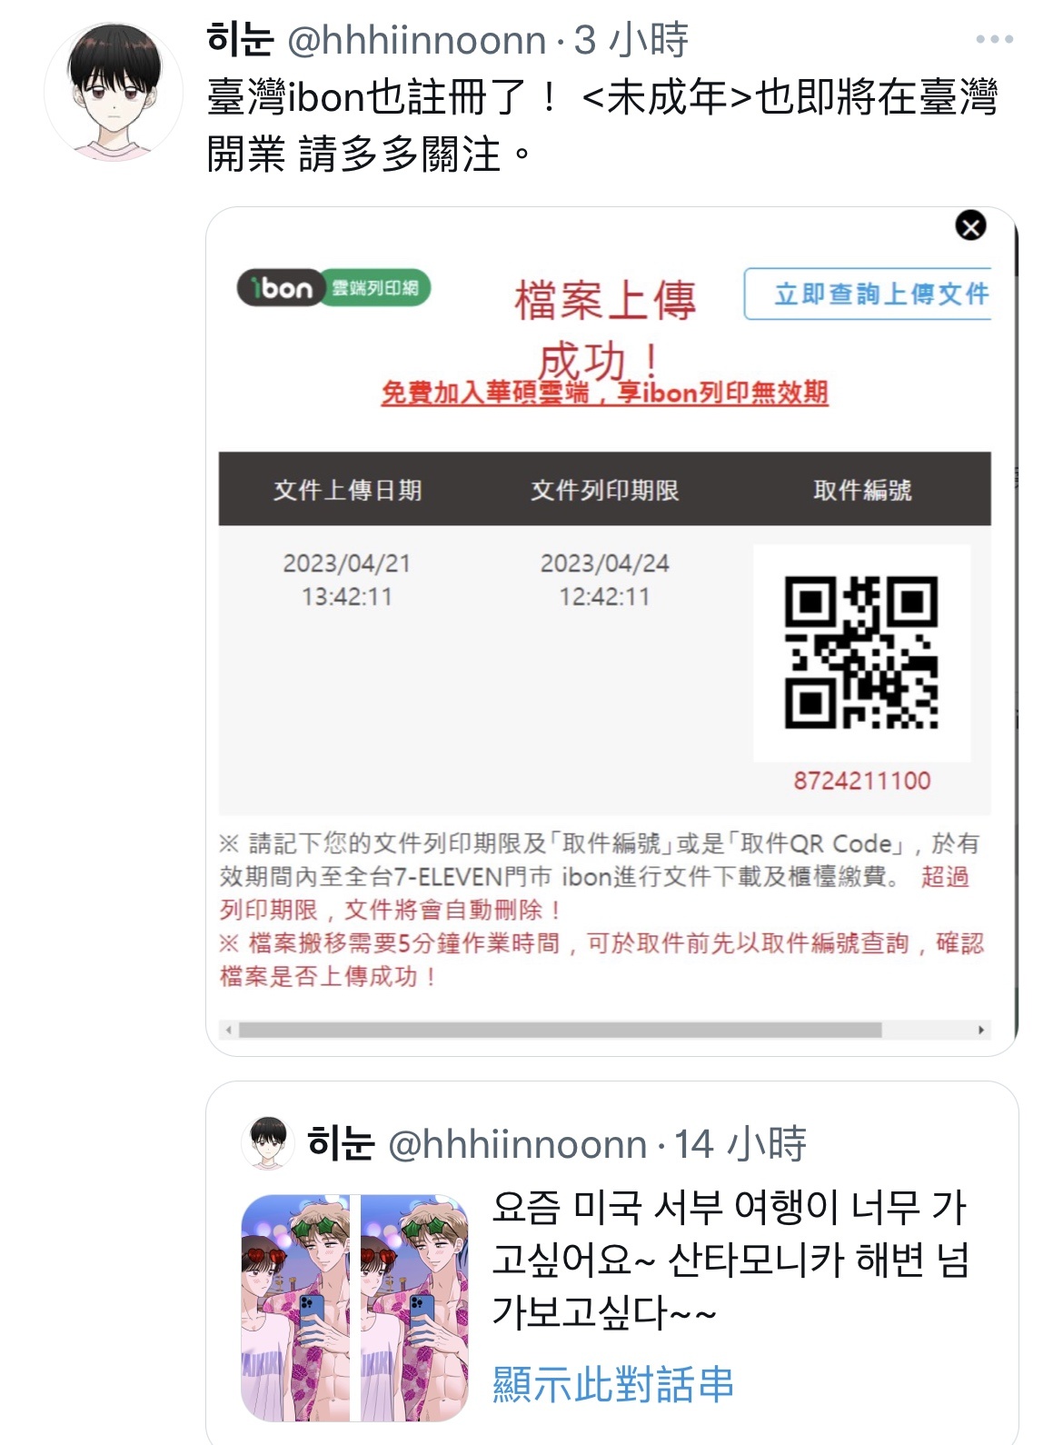Open the right illustration in quoted tweet

414,1309
